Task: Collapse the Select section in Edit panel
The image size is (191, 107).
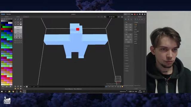Action: point(127,32)
